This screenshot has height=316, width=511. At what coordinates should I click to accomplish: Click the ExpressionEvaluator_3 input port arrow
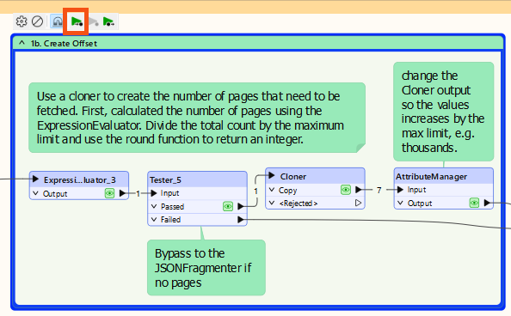click(35, 179)
